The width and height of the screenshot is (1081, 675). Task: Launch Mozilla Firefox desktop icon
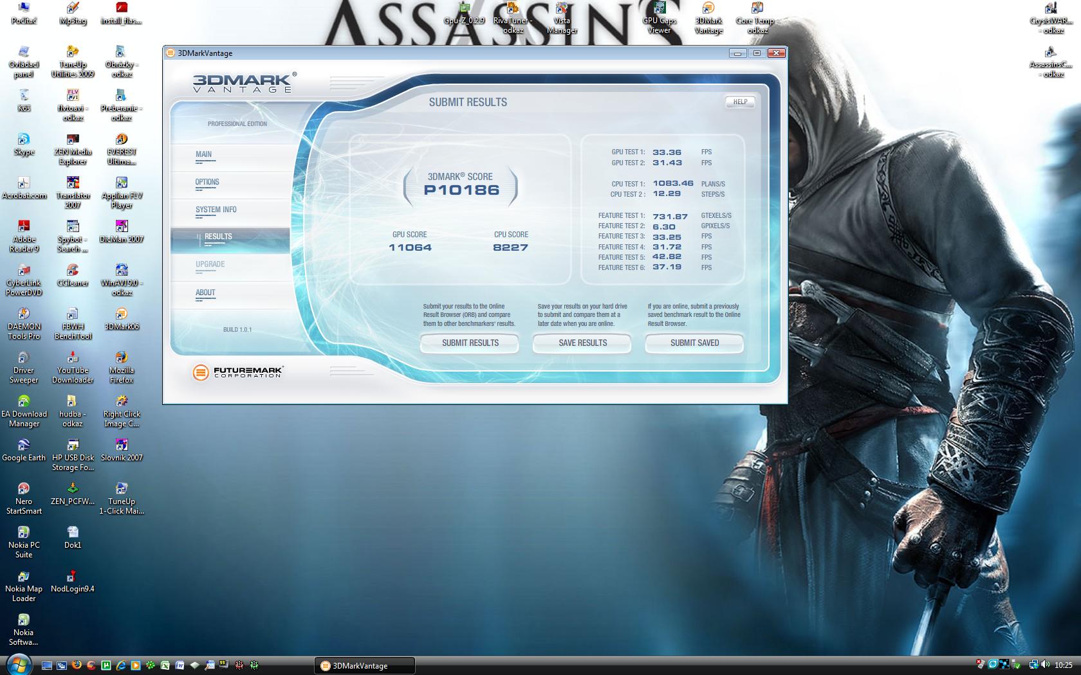(122, 368)
